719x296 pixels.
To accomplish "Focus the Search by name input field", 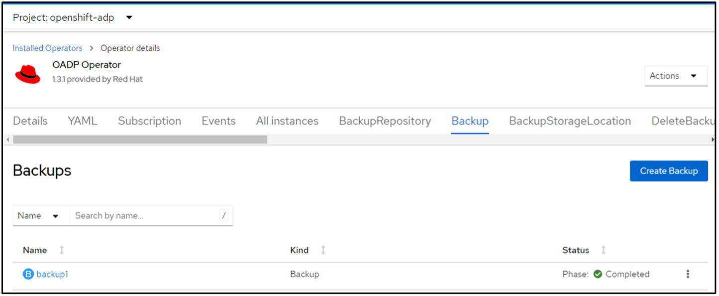I will click(x=144, y=216).
